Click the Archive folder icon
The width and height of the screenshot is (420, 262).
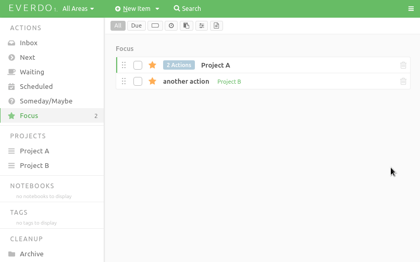point(11,254)
